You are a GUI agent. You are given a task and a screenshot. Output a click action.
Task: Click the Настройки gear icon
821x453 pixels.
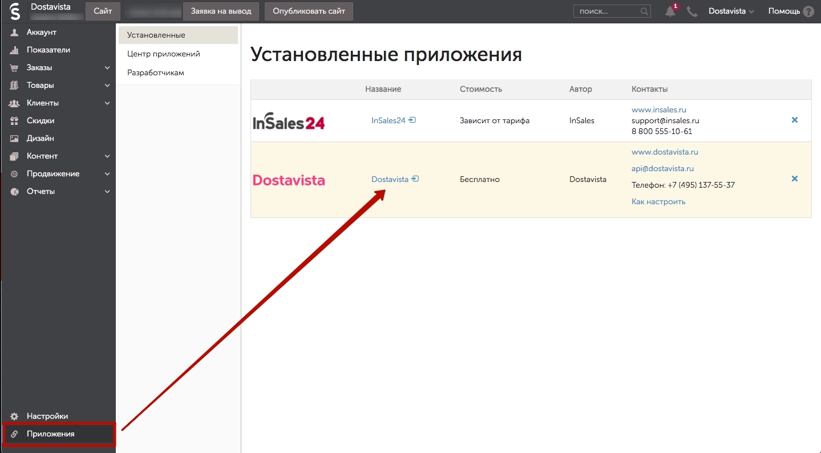coord(15,416)
